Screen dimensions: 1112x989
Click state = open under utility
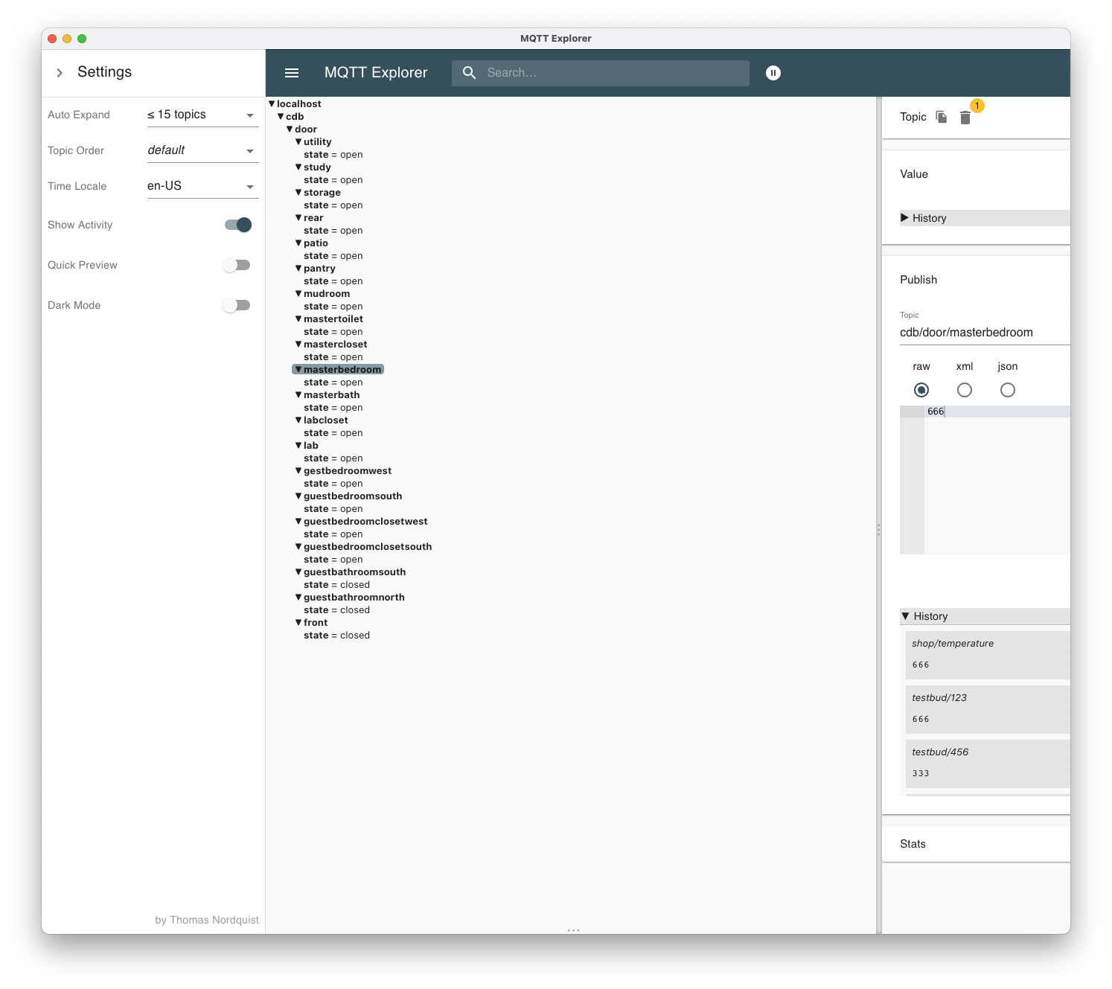(x=333, y=155)
